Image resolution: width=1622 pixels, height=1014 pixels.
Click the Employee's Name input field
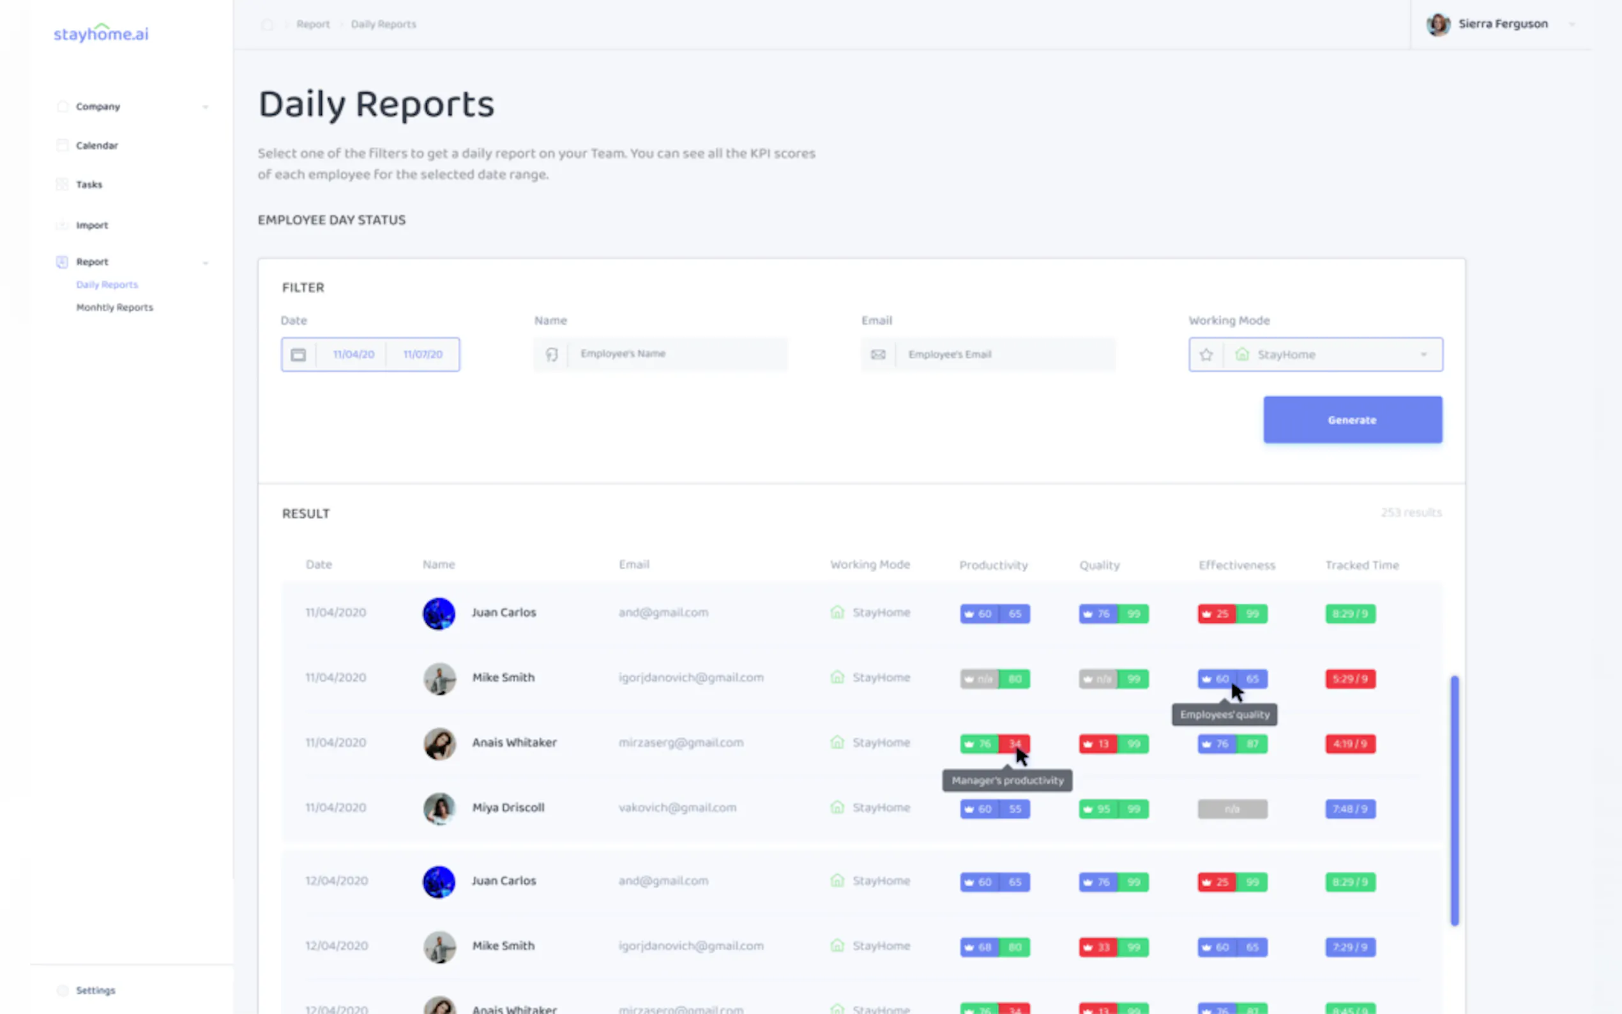click(676, 354)
